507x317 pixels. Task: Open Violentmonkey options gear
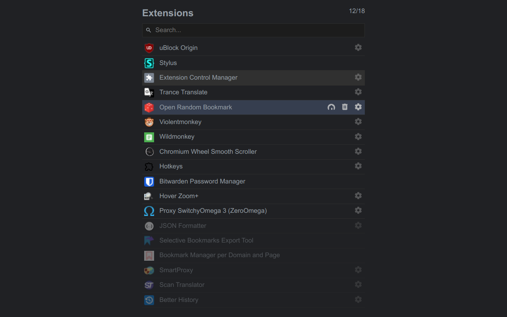click(358, 122)
